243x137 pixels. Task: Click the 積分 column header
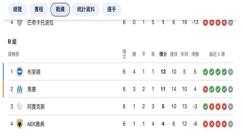point(163,54)
